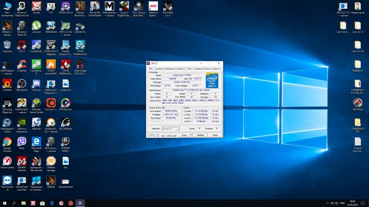Click the Tools button in CPU-Z
369x207 pixels.
click(x=184, y=135)
